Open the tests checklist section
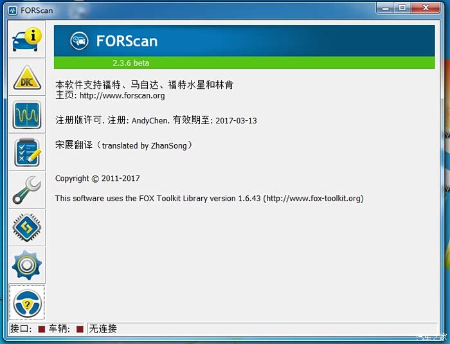 [x=27, y=152]
